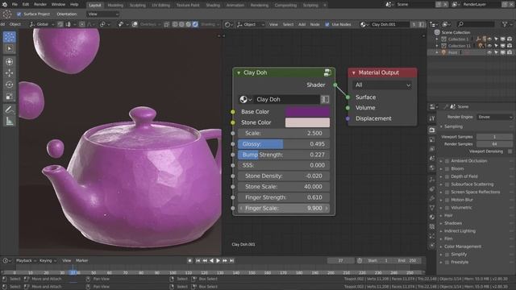The height and width of the screenshot is (290, 516).
Task: Click the outliner filter funnel icon
Action: click(505, 24)
